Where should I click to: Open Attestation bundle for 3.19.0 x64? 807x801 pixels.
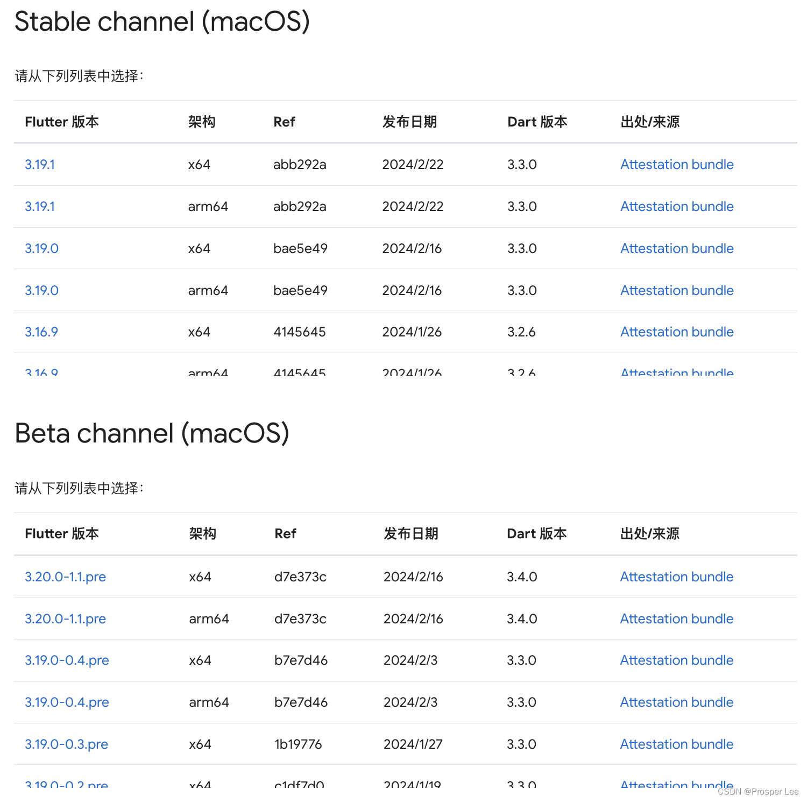[x=677, y=249]
